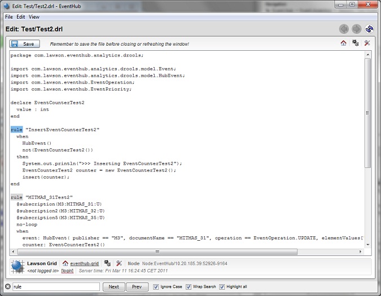Click the gears icon in top toolbar
Image resolution: width=381 pixels, height=296 pixels.
point(355,43)
